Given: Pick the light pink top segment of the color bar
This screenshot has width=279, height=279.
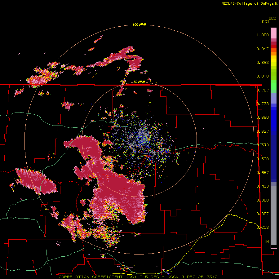Looking at the screenshot, I should [274, 33].
